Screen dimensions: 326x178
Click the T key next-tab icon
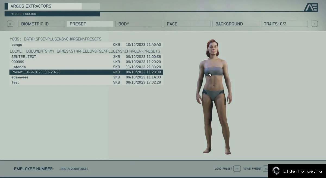point(315,24)
